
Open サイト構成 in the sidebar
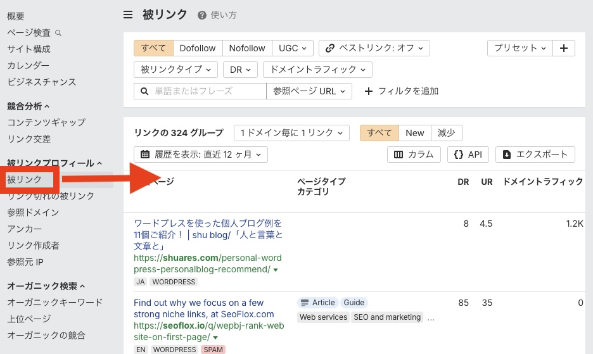(x=29, y=49)
